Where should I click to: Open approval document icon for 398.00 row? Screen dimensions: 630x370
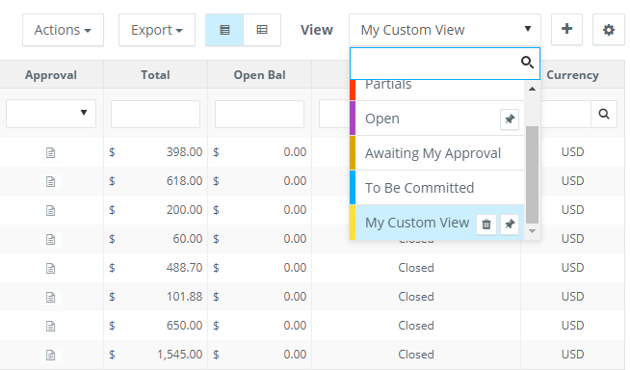point(50,152)
